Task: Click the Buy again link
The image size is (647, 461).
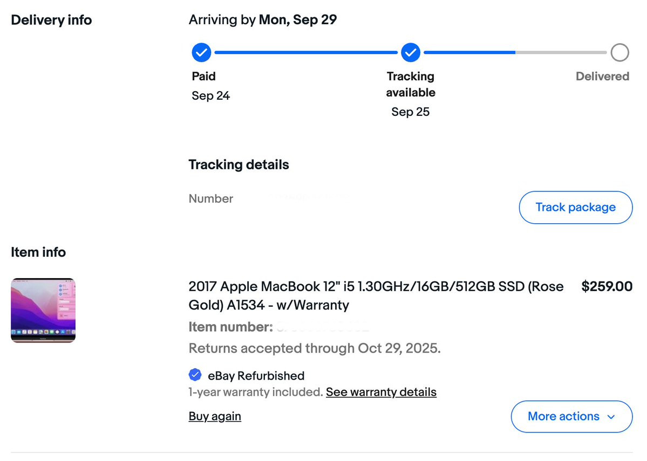Action: pos(215,416)
